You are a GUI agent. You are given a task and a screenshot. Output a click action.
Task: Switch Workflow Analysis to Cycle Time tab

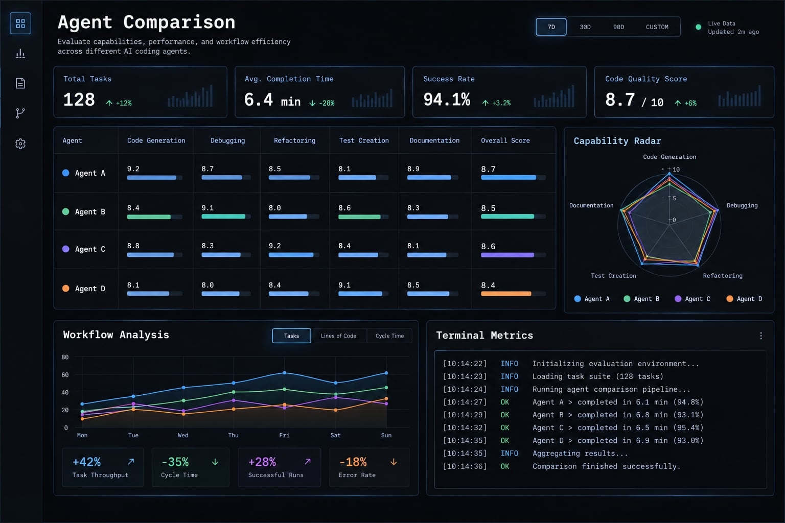pos(389,336)
